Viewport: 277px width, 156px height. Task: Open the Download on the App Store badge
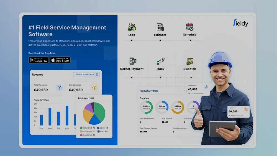pyautogui.click(x=60, y=60)
